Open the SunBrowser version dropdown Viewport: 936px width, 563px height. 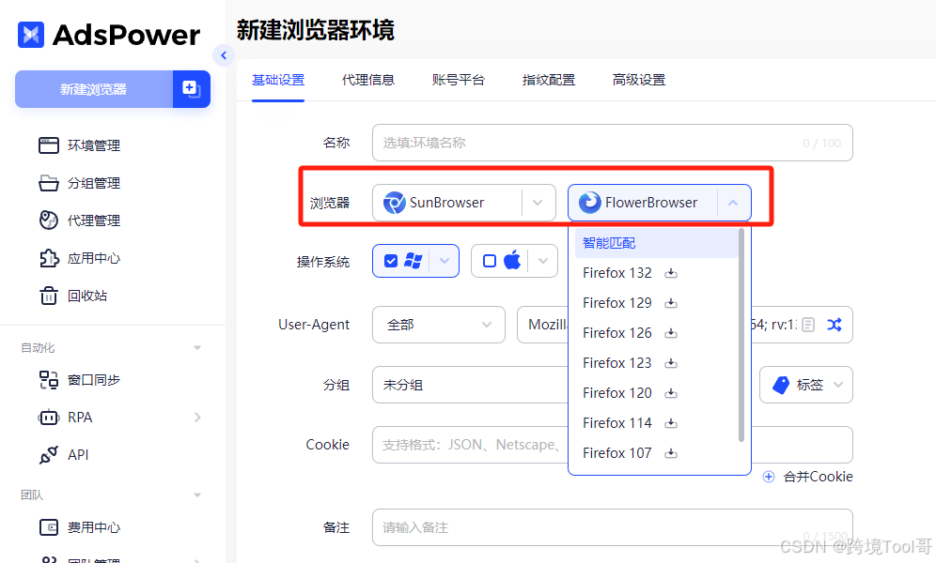coord(464,203)
